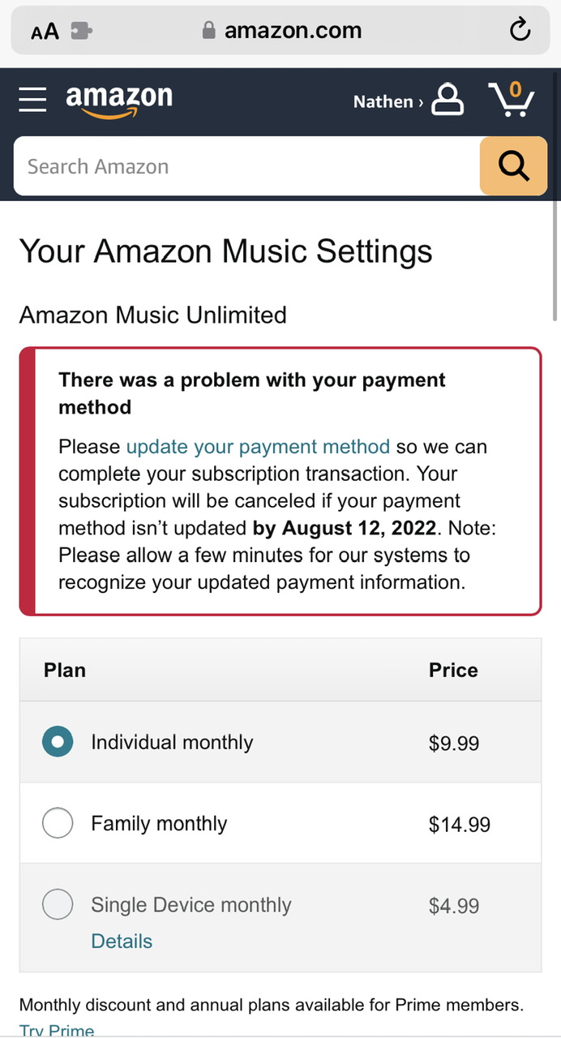Click the Try Prime link
Viewport: 561px width, 1038px height.
[x=57, y=1030]
